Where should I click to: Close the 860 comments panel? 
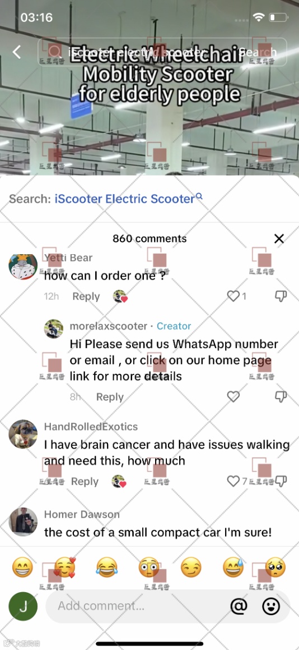click(279, 239)
